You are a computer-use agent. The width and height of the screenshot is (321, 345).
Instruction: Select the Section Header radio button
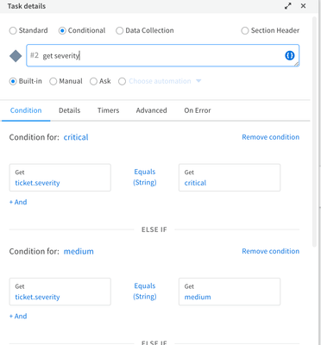point(245,30)
